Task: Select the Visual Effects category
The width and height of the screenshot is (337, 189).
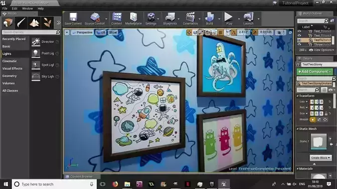Action: [12, 69]
